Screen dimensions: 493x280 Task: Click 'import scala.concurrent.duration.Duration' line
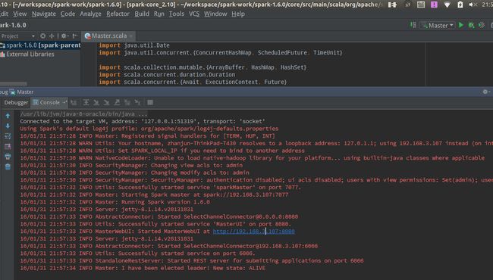[167, 75]
